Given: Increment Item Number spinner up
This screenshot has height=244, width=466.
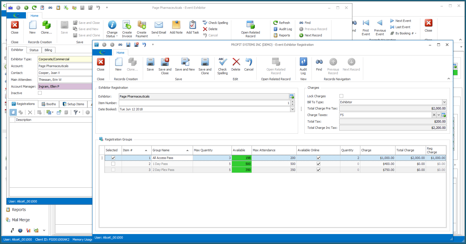Looking at the screenshot, I should [292, 102].
